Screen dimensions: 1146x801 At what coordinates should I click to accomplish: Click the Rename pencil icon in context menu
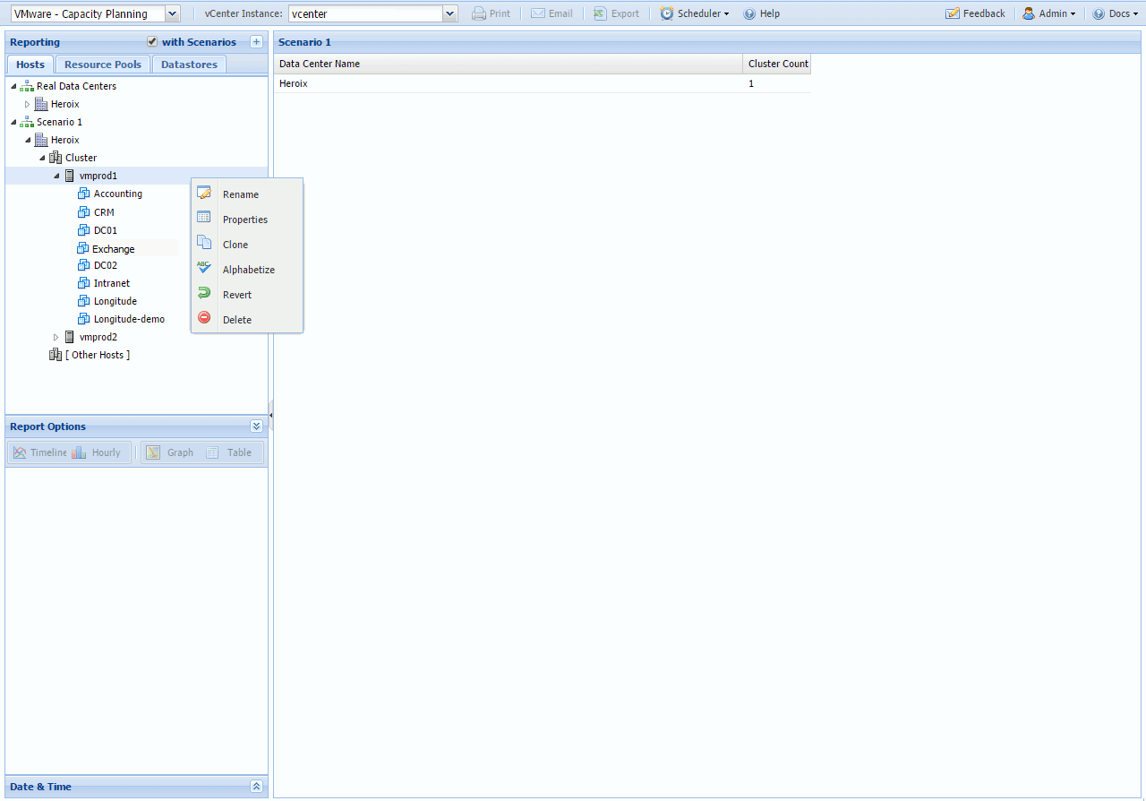pos(204,194)
